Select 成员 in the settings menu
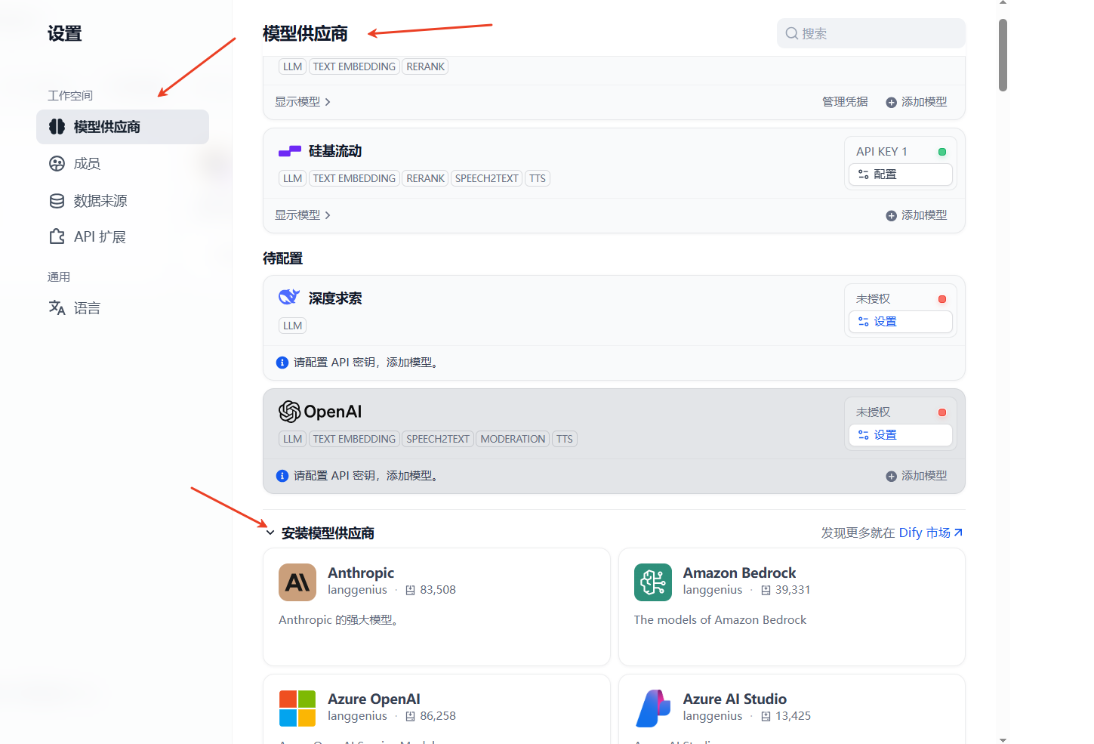The image size is (1094, 744). [x=86, y=163]
